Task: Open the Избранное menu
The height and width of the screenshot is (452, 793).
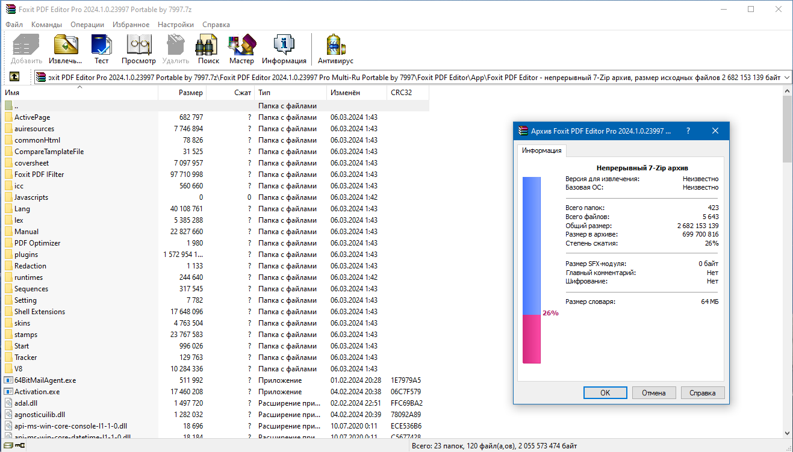Action: click(x=131, y=25)
